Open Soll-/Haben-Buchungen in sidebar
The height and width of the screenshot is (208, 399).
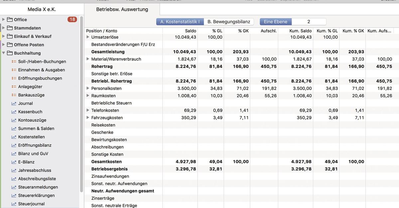click(x=42, y=62)
